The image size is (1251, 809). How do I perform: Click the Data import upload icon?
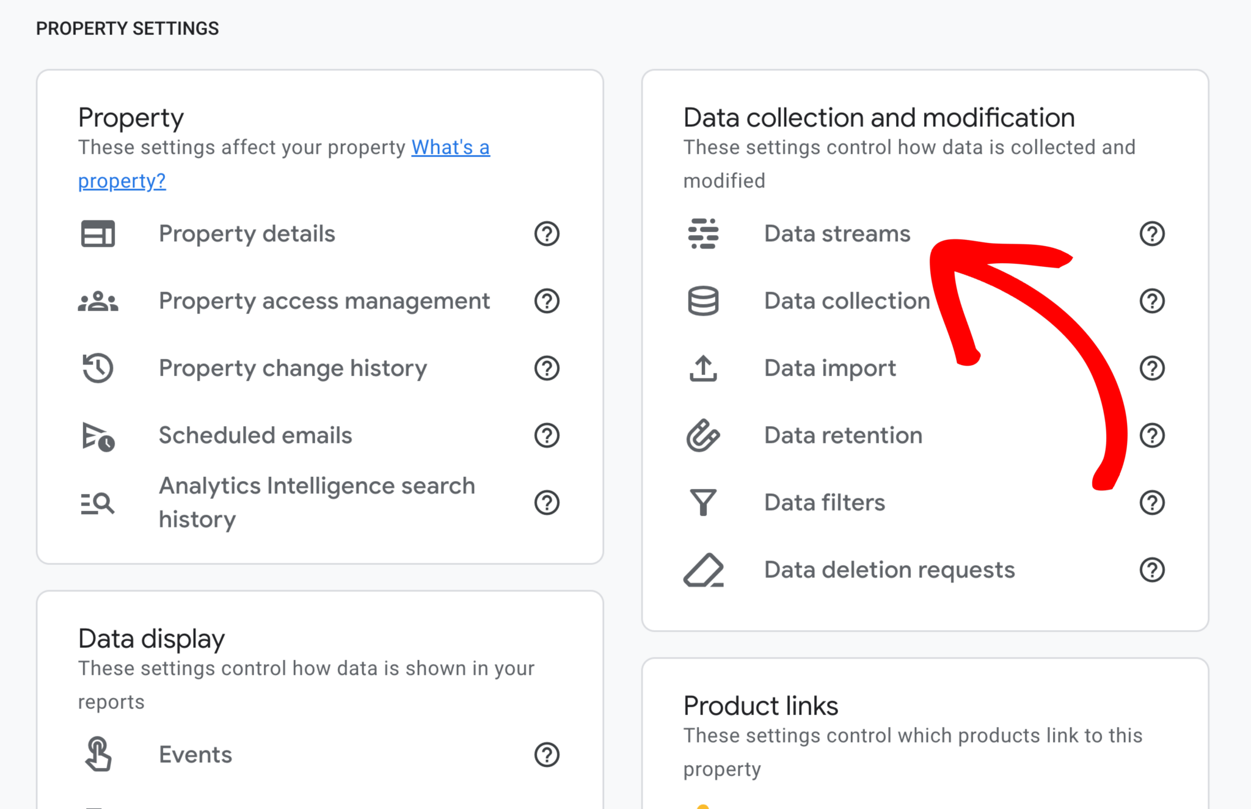702,368
